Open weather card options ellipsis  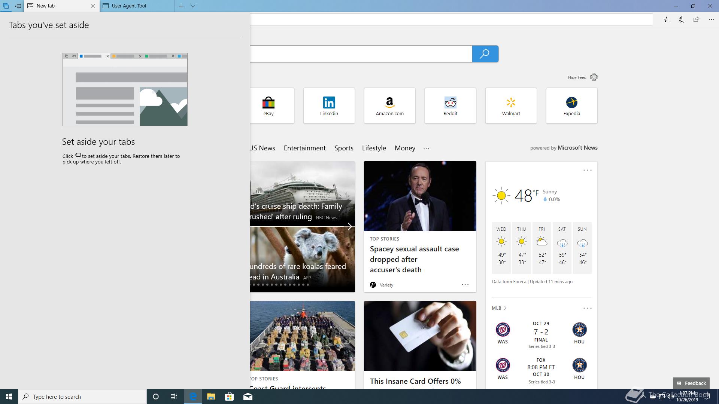coord(587,170)
